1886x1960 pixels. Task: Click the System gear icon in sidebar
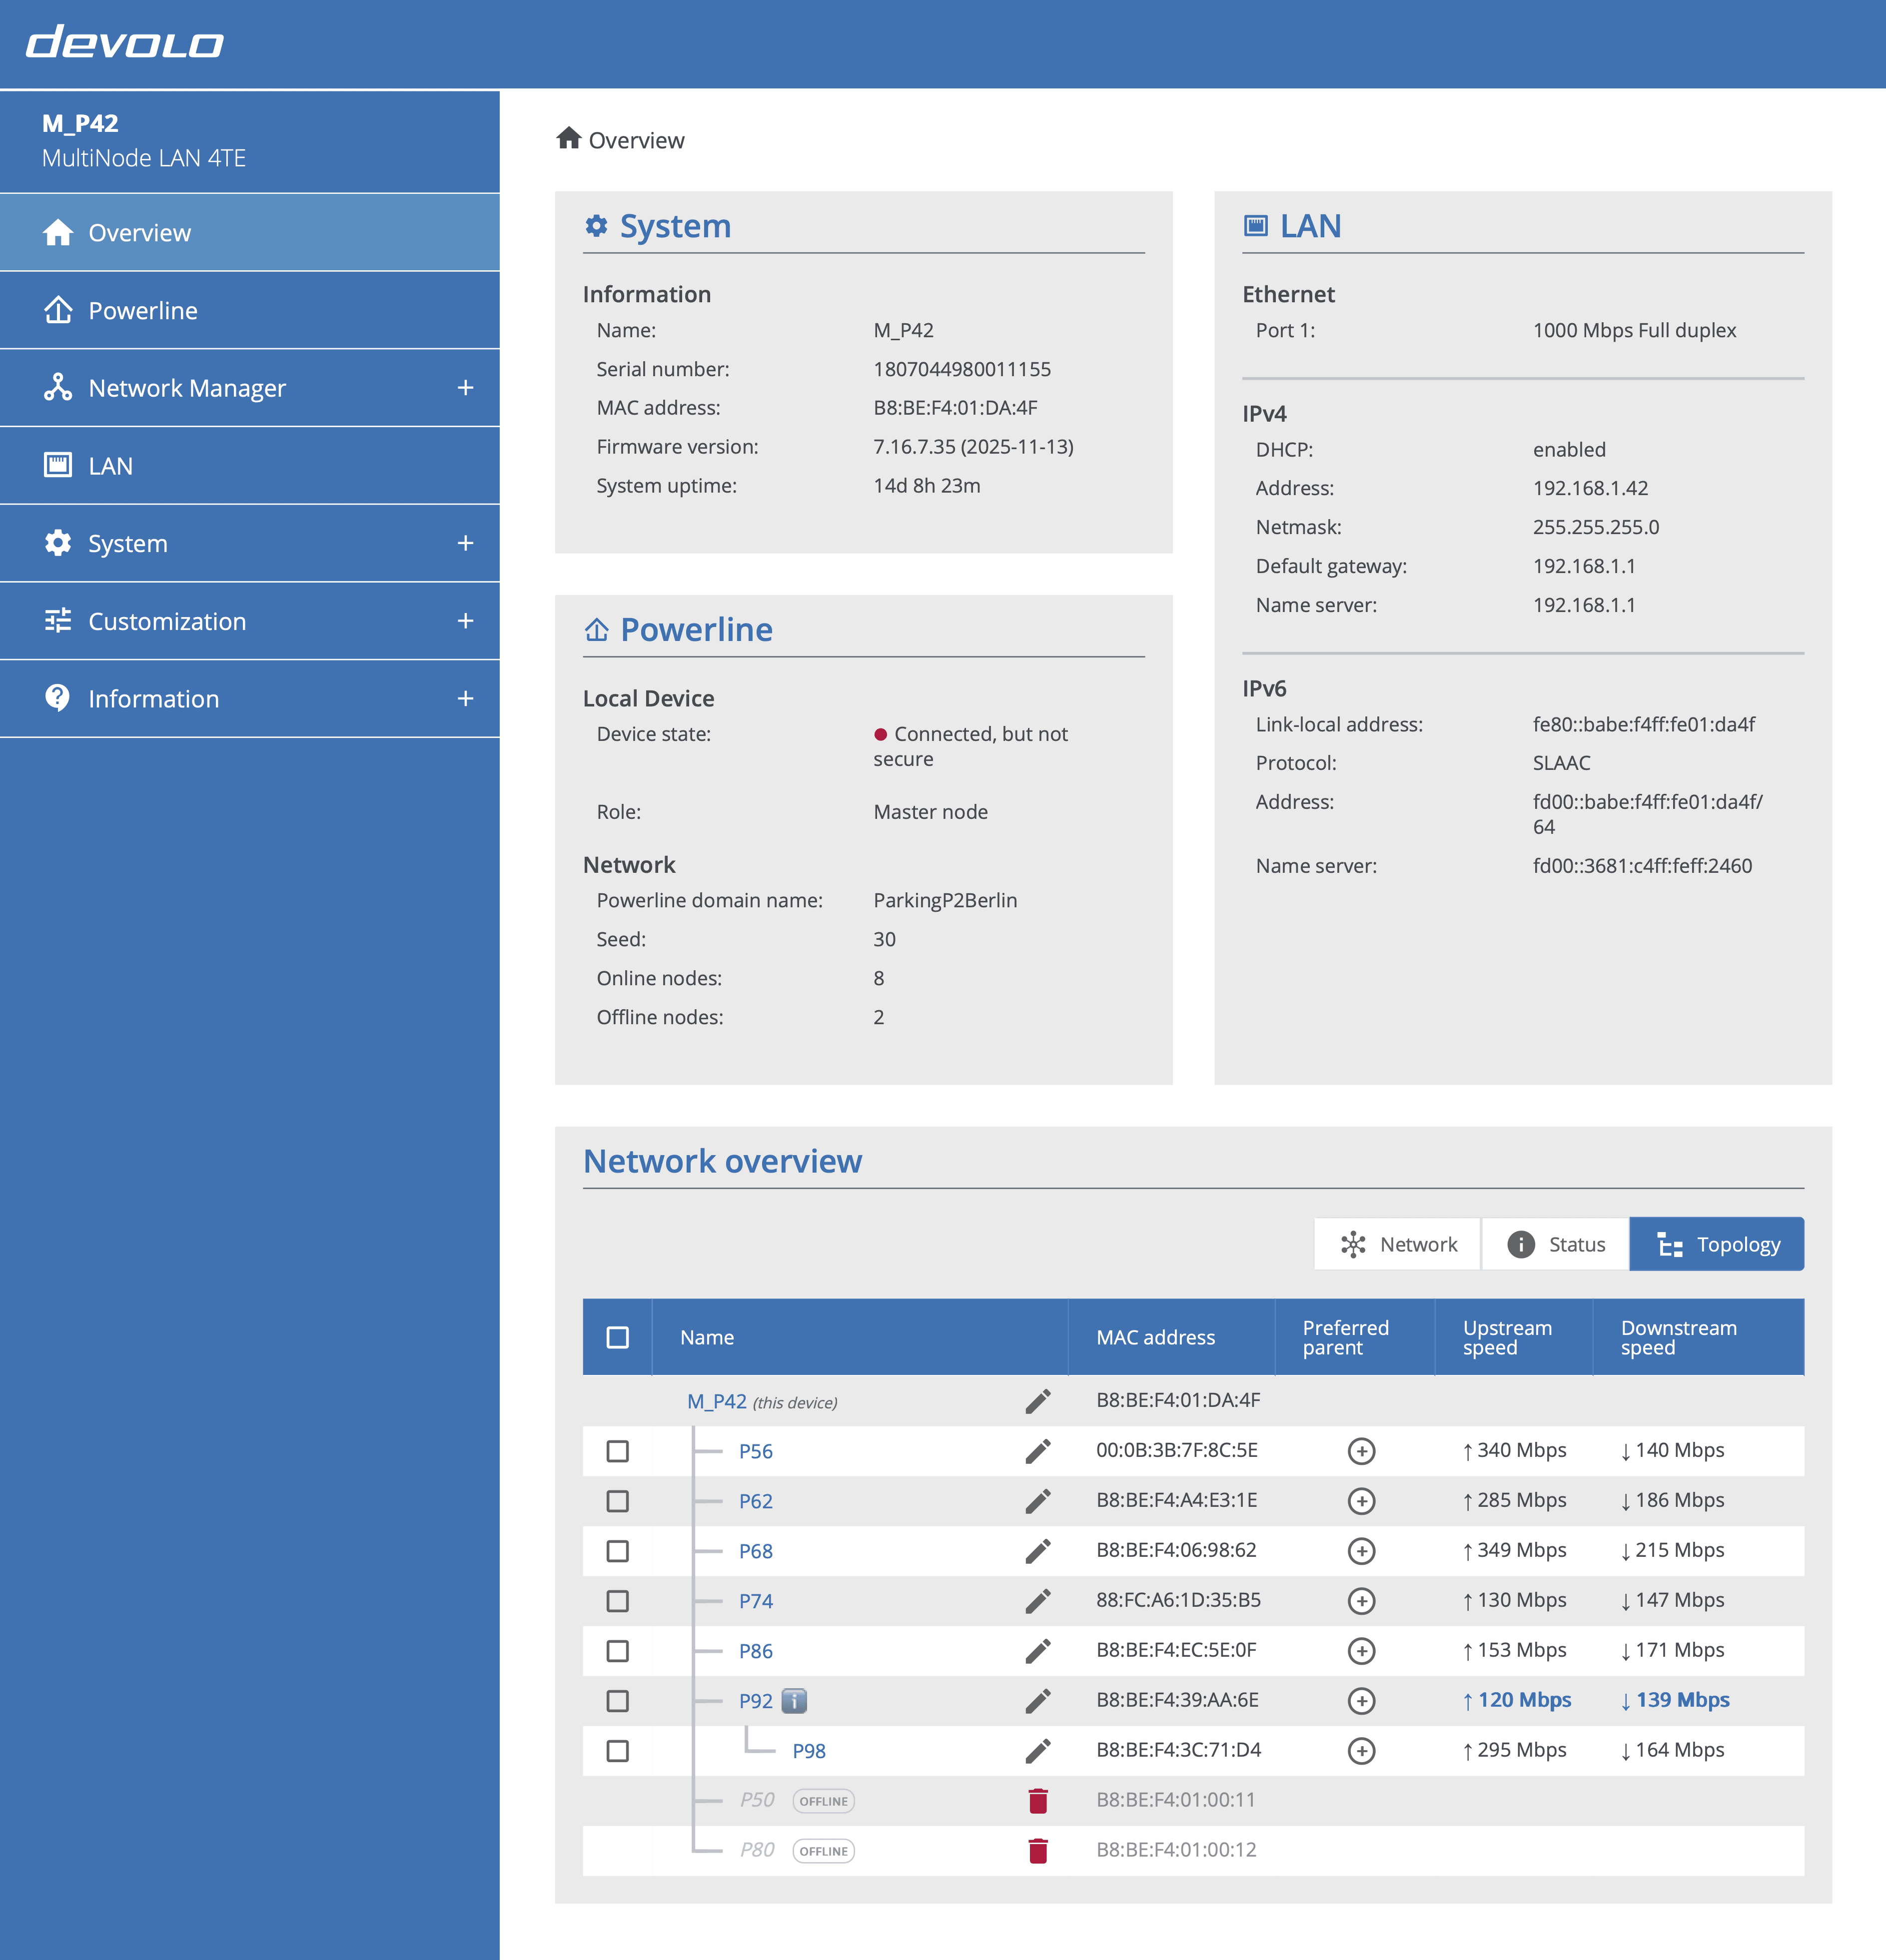58,543
